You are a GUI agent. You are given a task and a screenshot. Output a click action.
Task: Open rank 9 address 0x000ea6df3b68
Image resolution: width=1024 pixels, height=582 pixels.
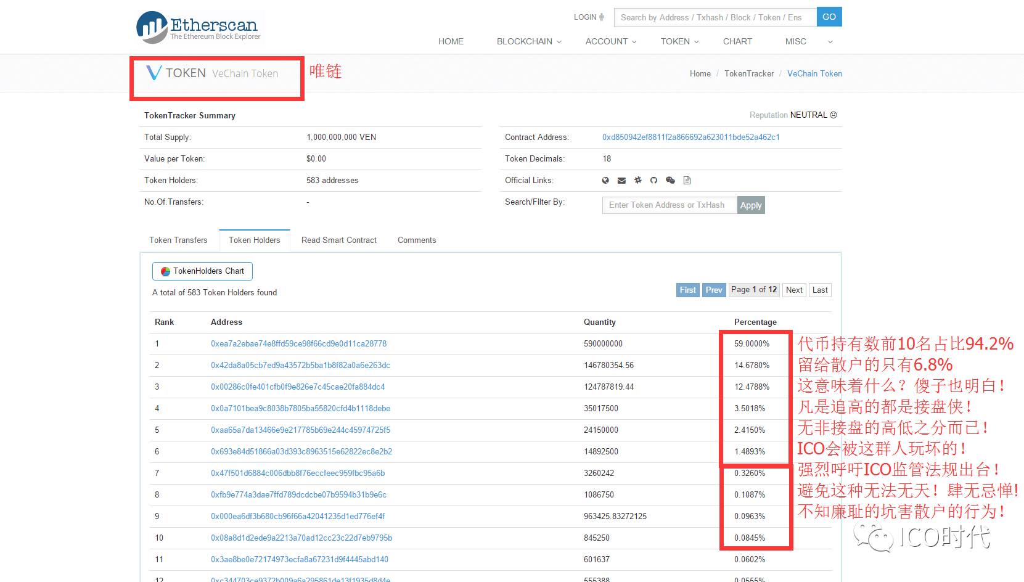(298, 516)
